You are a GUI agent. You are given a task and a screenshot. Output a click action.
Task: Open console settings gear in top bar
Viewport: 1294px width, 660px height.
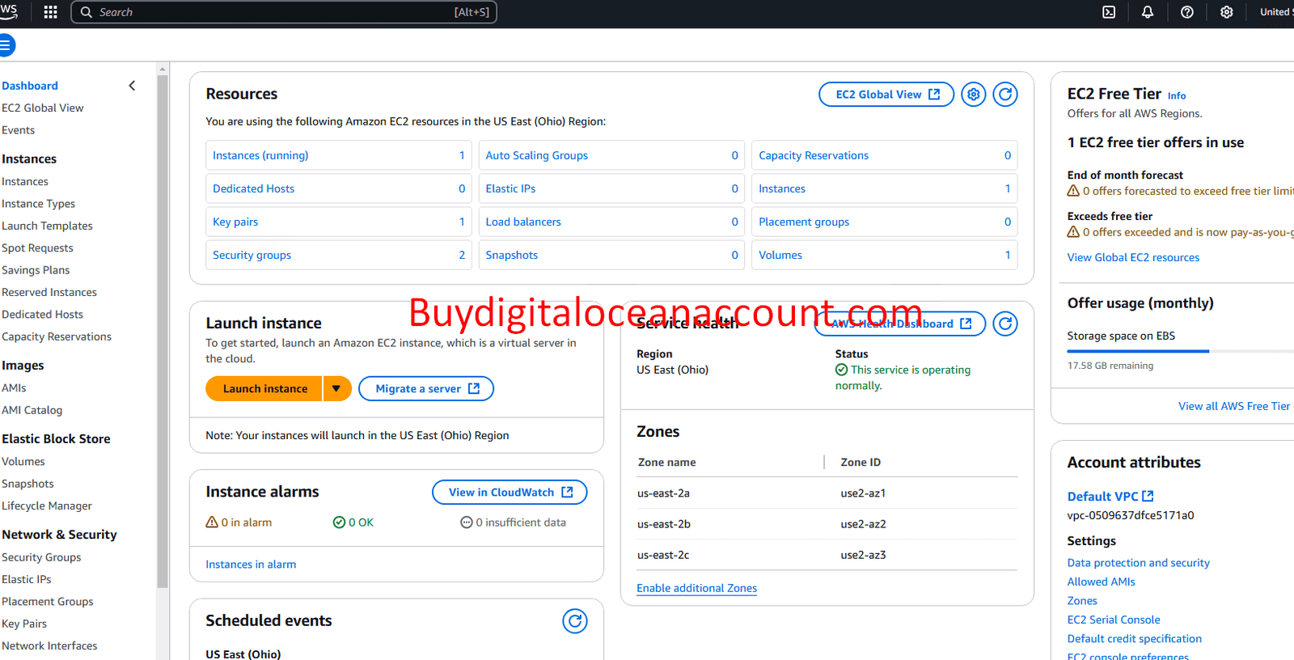[x=1226, y=12]
